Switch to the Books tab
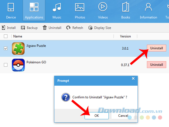 coord(126,11)
